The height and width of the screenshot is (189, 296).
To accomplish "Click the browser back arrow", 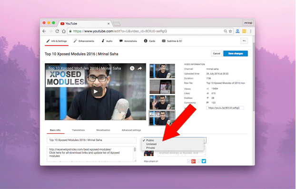I will [44, 31].
